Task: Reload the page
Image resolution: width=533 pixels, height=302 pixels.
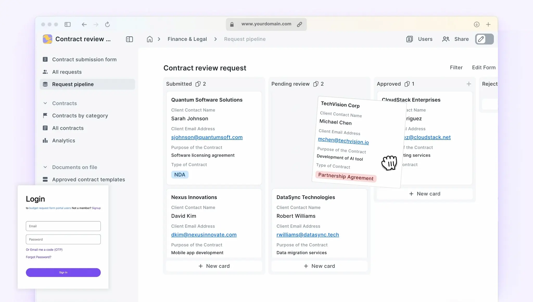Action: [107, 24]
